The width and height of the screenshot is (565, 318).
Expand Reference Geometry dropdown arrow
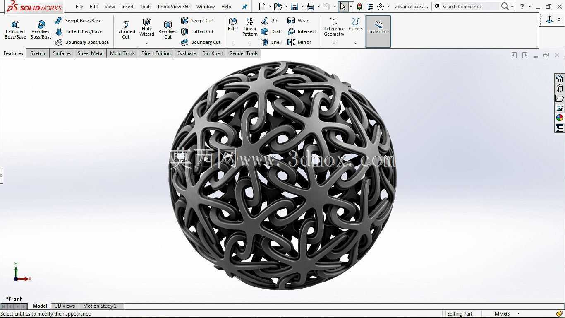[x=334, y=43]
